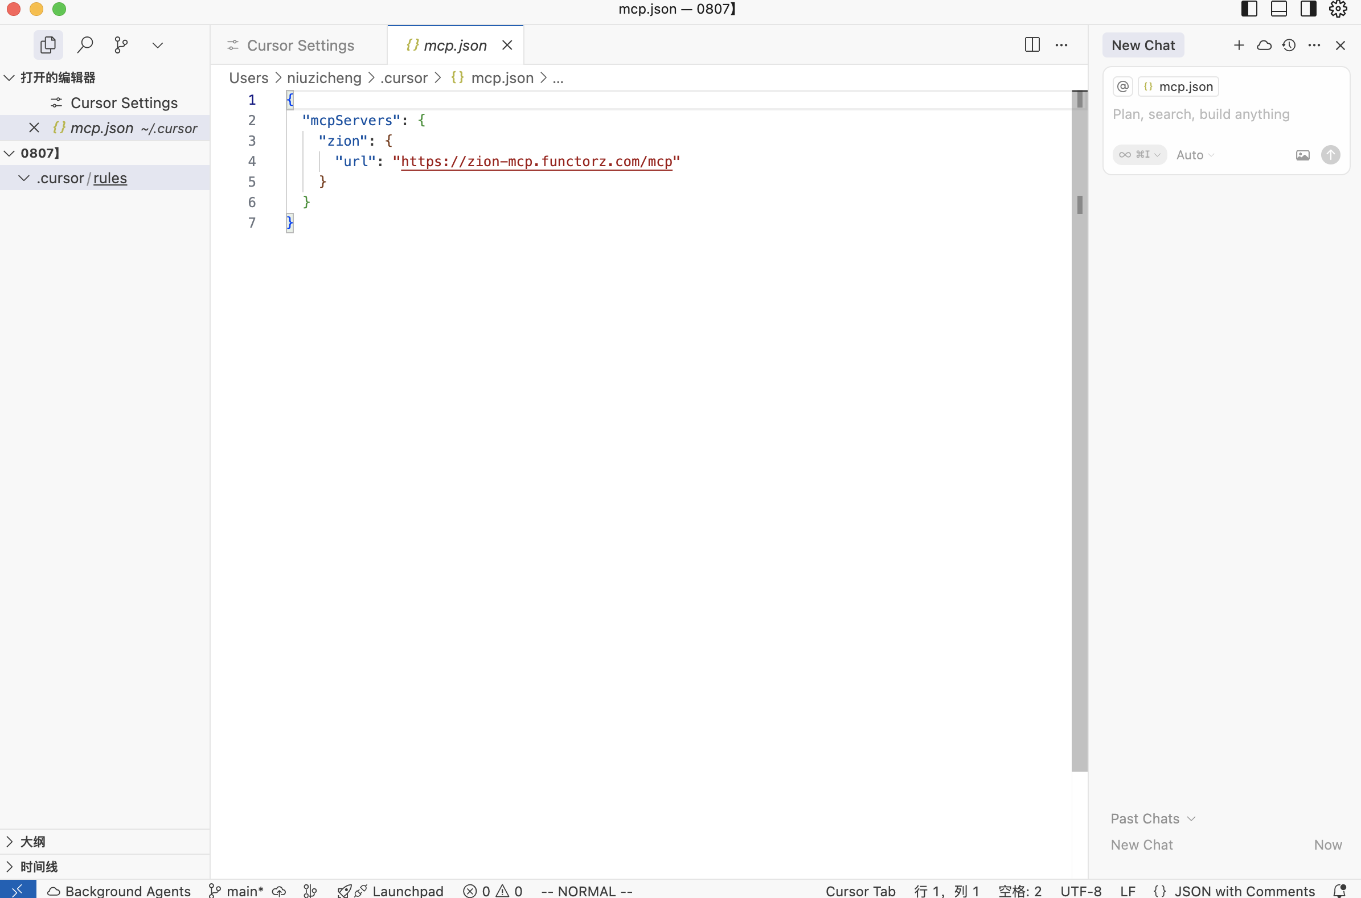This screenshot has width=1361, height=898.
Task: Open Cursor Tab status menu
Action: (x=860, y=891)
